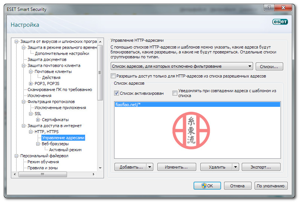This screenshot has height=202, width=299.
Task: Click the tree horizontal scrollbar thumb
Action: (43, 174)
